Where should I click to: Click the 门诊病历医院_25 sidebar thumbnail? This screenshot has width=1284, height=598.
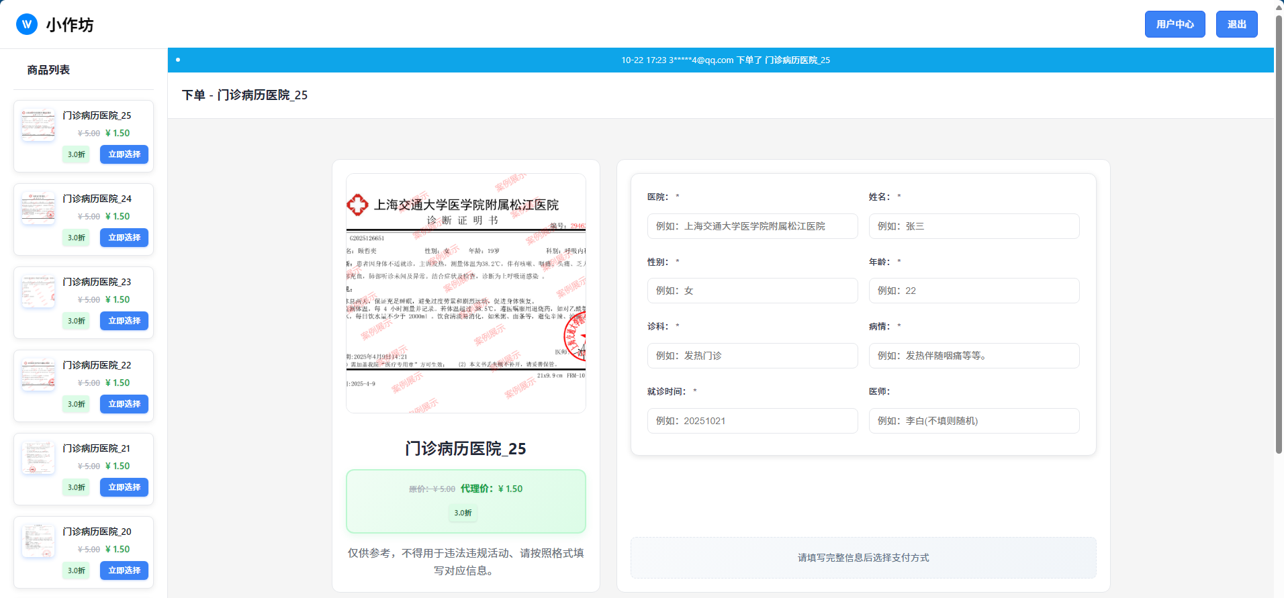[38, 125]
